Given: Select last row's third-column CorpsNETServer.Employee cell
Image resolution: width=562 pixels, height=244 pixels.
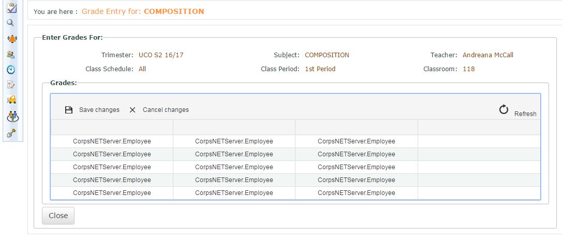Looking at the screenshot, I should click(356, 193).
